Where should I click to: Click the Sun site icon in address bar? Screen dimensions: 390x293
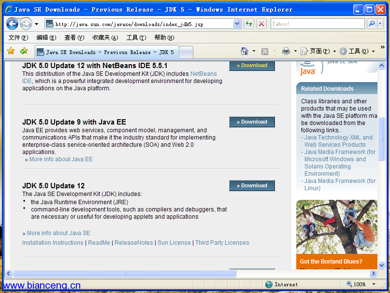pos(49,24)
